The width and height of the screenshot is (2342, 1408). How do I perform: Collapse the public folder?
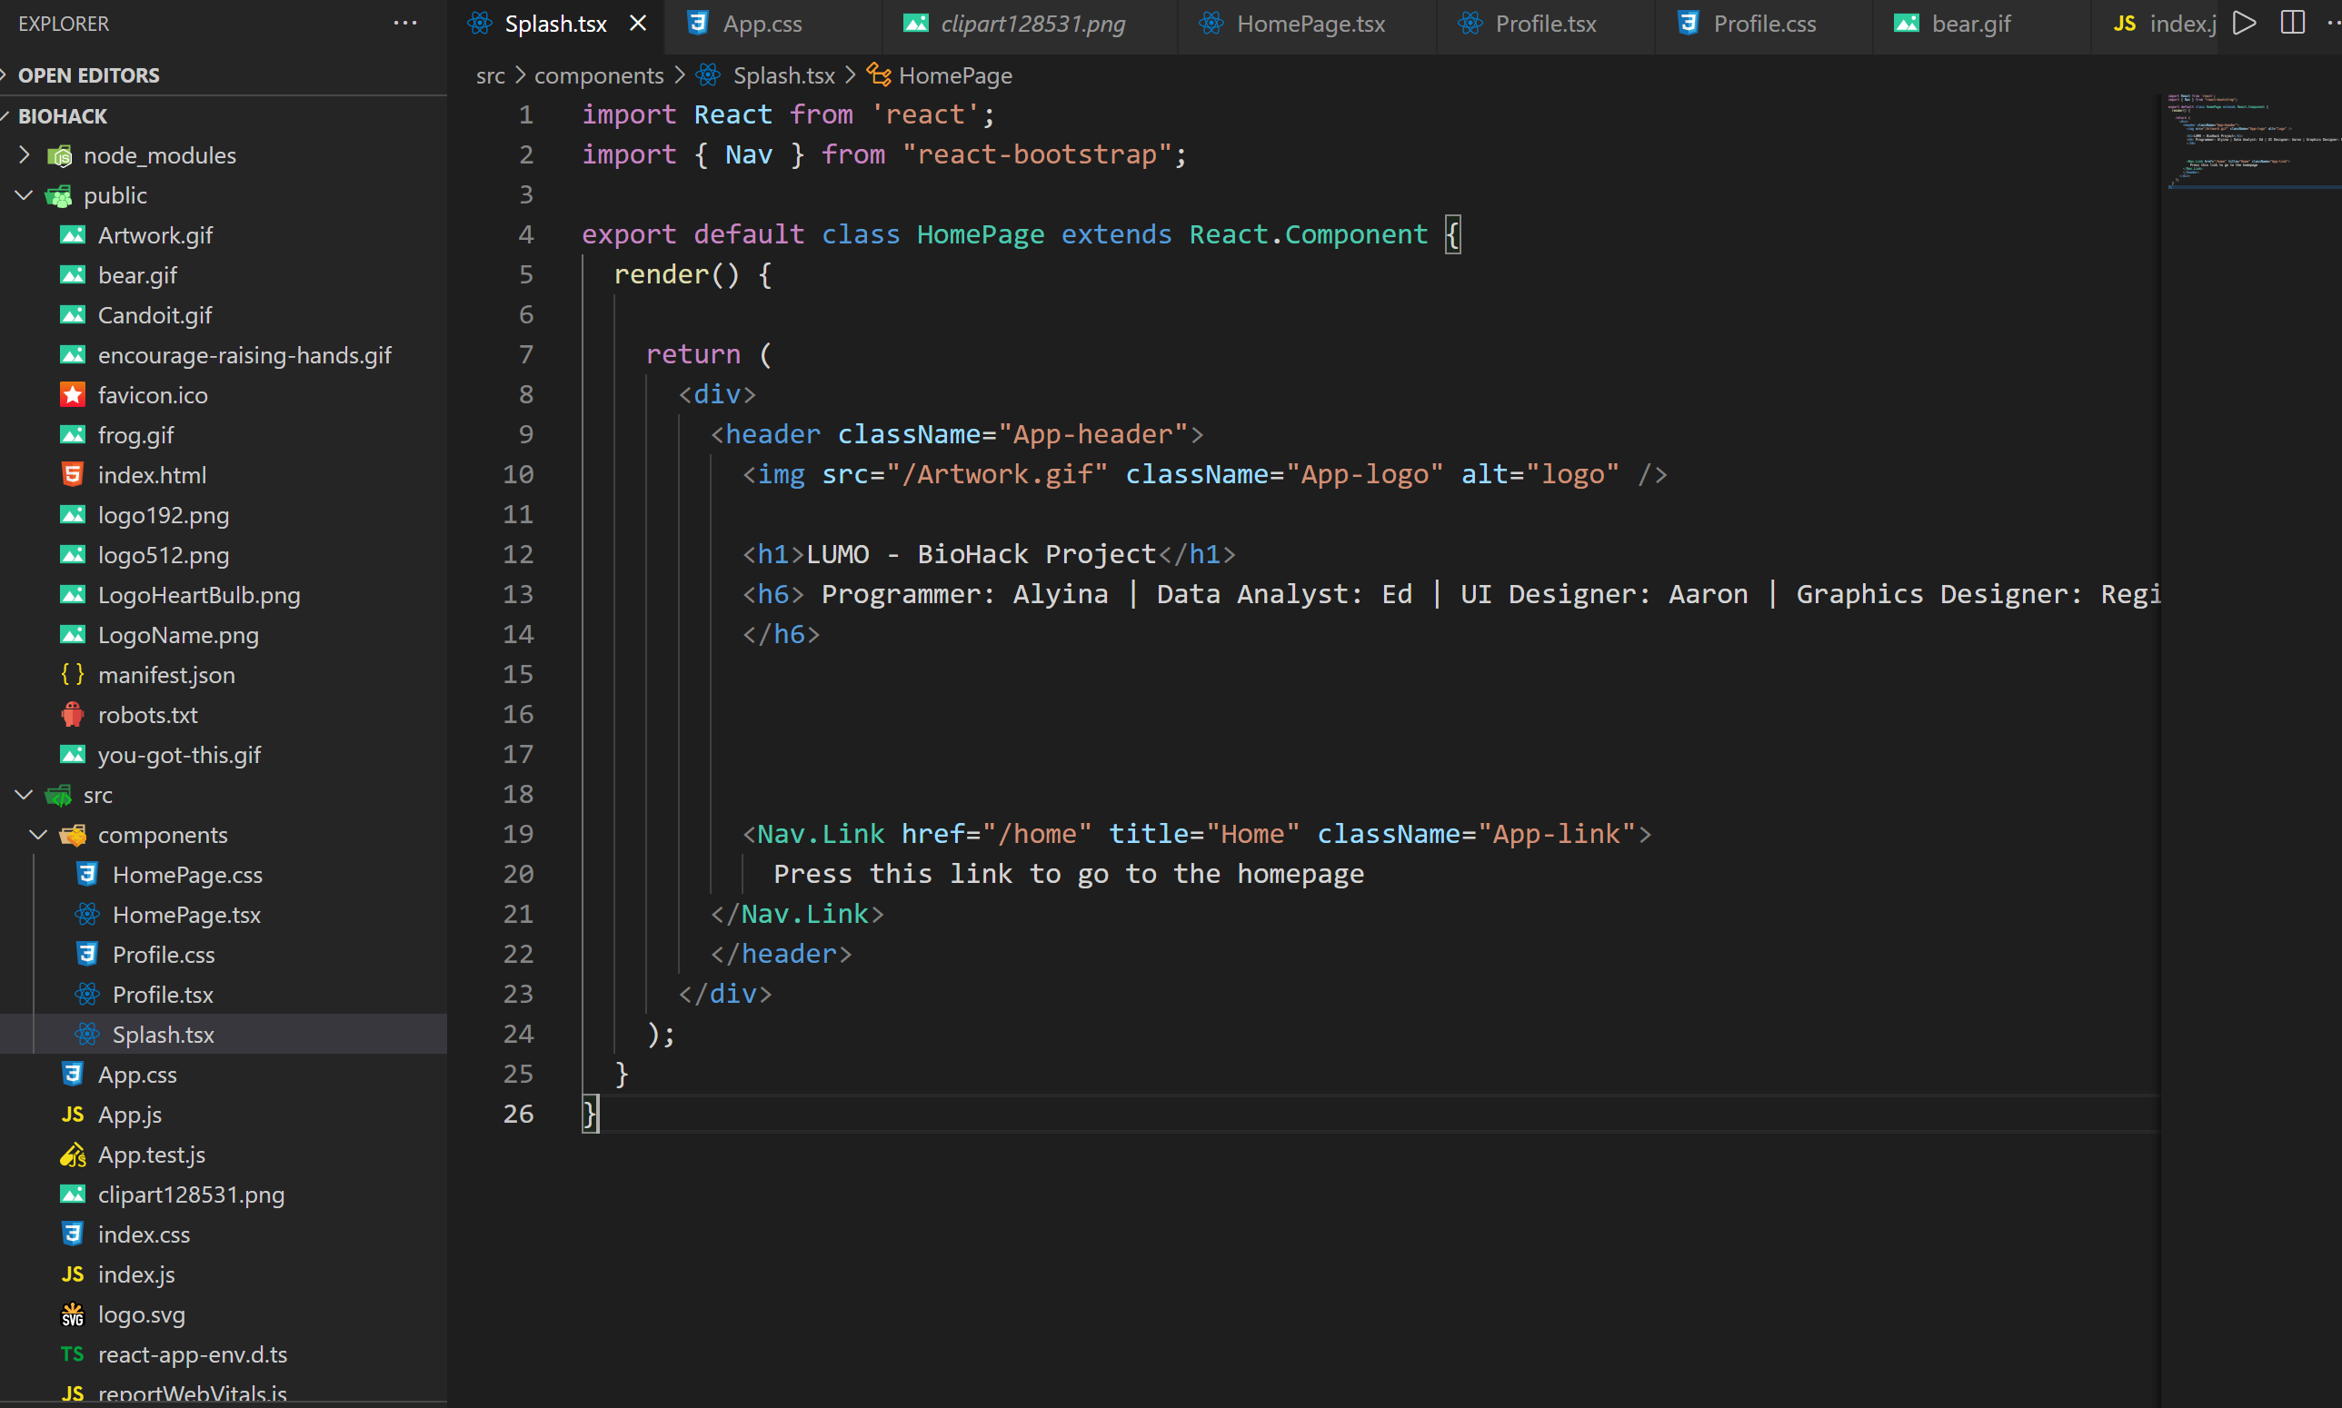[115, 195]
